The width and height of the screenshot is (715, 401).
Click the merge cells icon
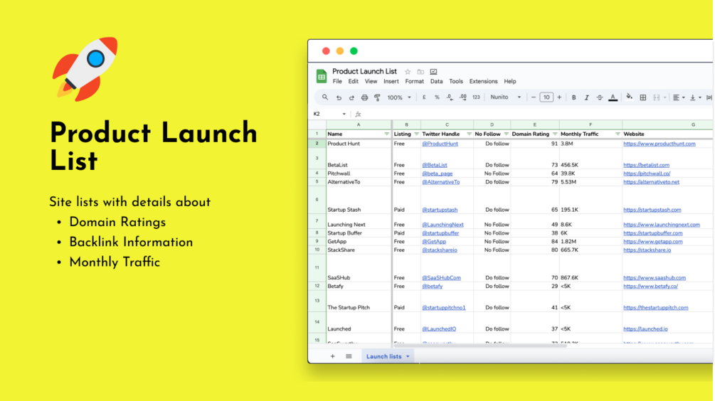(657, 97)
